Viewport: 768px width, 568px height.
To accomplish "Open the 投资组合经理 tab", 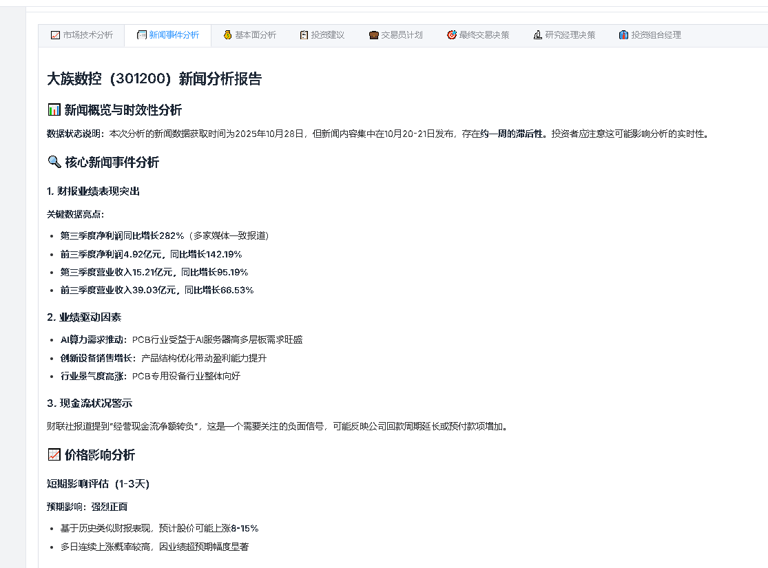I will tap(650, 35).
